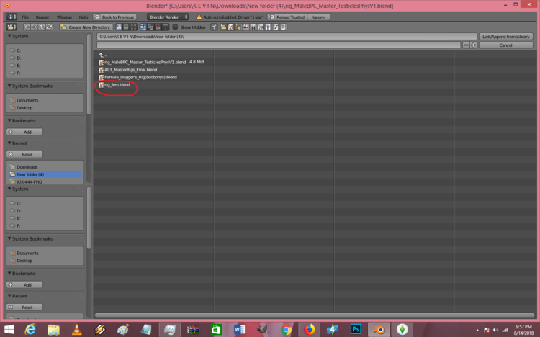Click the directory path field

287,37
